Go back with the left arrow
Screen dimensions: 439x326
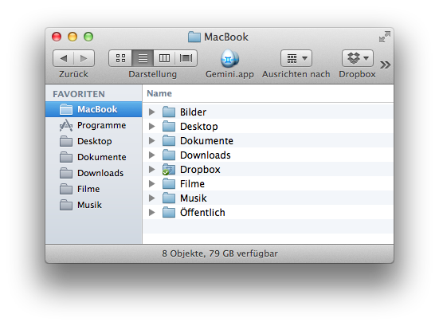[x=64, y=58]
